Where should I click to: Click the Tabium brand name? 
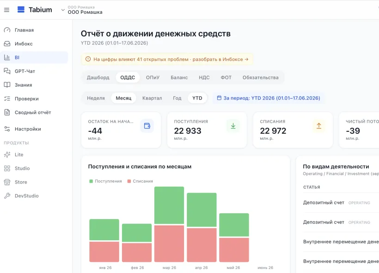pyautogui.click(x=40, y=10)
